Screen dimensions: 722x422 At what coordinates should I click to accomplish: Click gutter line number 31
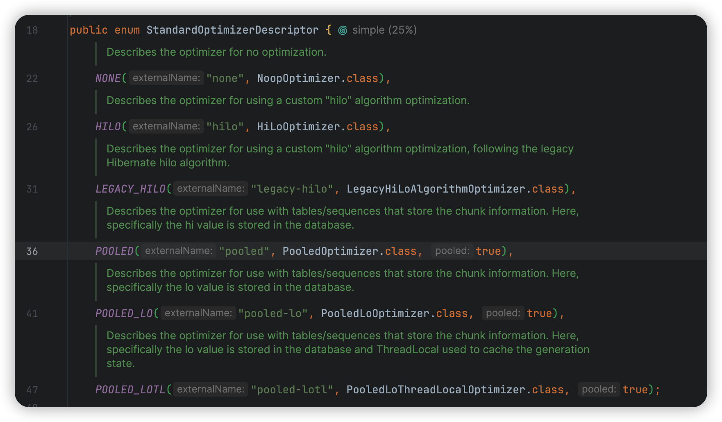32,189
